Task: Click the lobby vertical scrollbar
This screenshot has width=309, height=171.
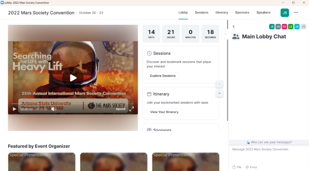Action: tap(227, 70)
